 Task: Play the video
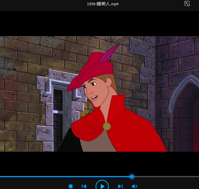[x=102, y=186]
